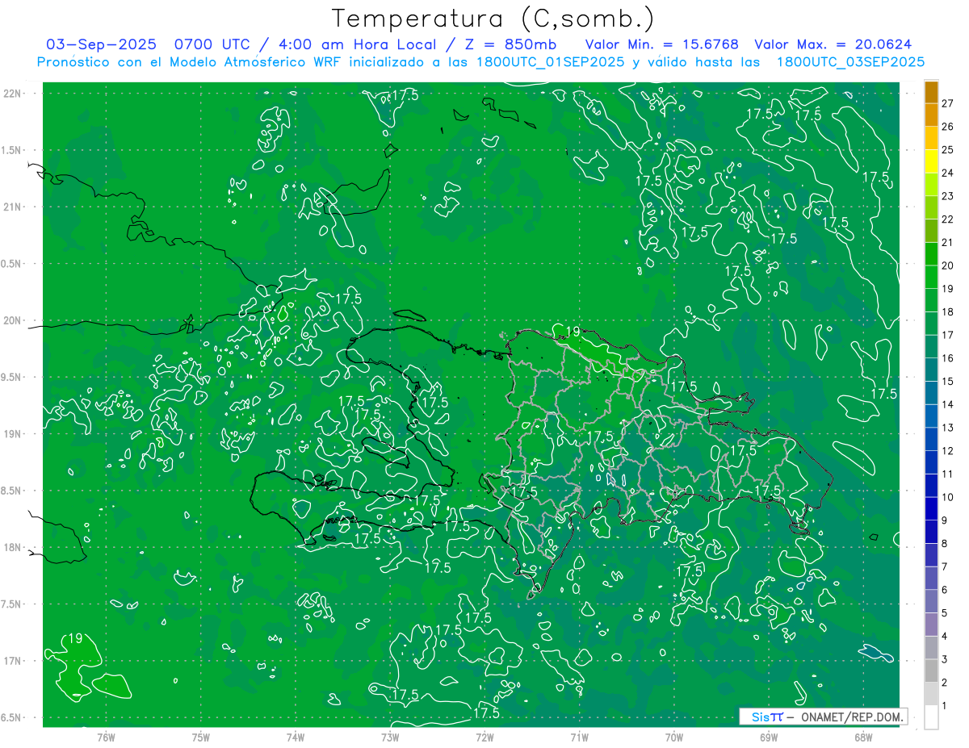Click the '75W' longitude label

200,738
